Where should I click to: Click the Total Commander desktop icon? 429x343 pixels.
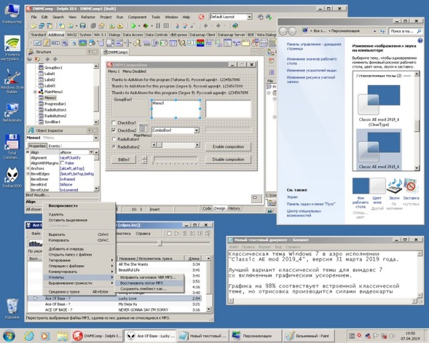(11, 143)
